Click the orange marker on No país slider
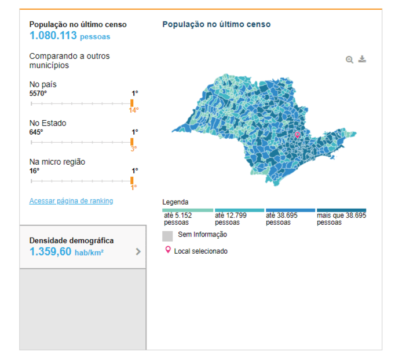 click(x=131, y=103)
